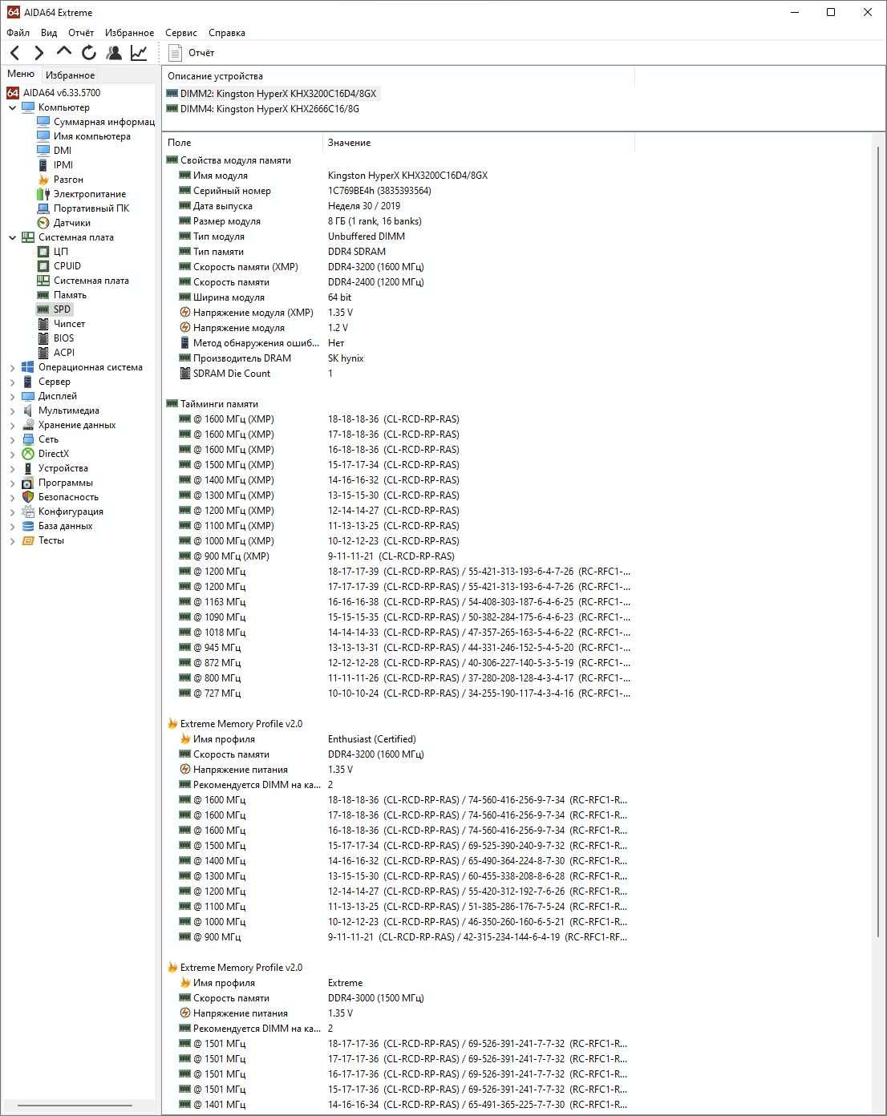This screenshot has height=1116, width=887.
Task: Select the Имя профиля Enthusiast (Certified) row
Action: pos(398,739)
